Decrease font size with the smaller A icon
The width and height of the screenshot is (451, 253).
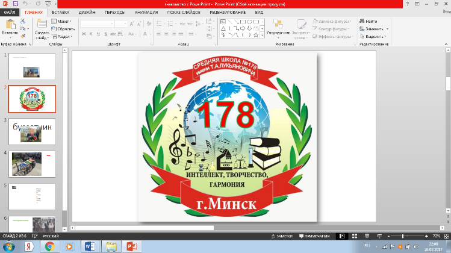tap(138, 24)
